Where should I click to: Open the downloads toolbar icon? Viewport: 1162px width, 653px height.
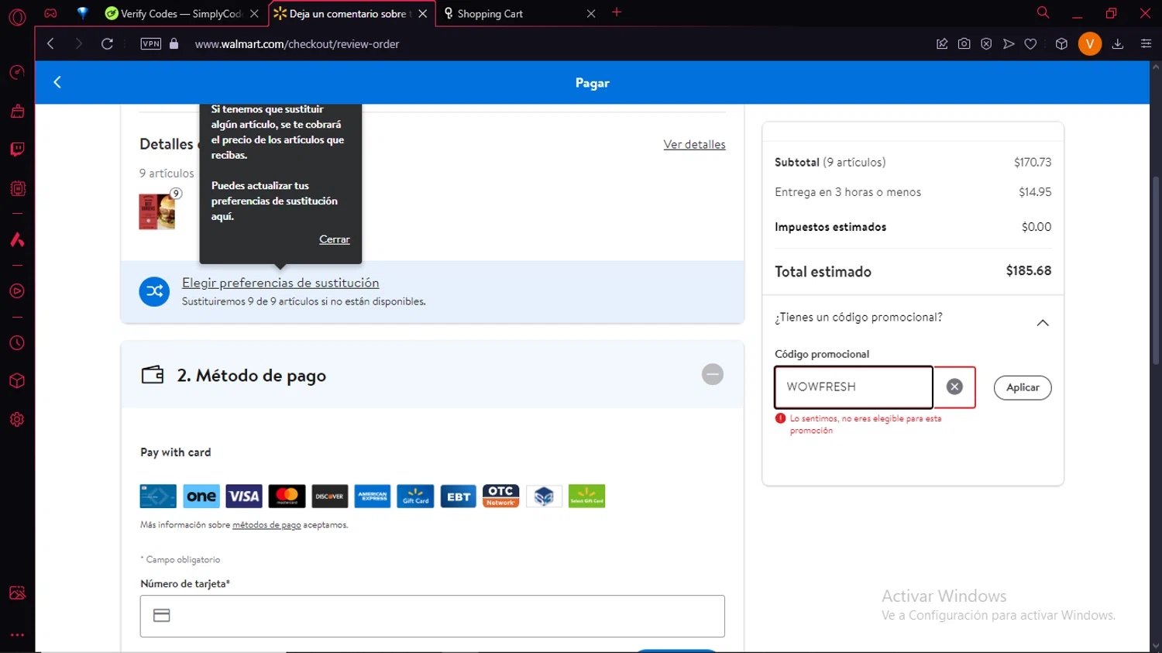pyautogui.click(x=1118, y=44)
